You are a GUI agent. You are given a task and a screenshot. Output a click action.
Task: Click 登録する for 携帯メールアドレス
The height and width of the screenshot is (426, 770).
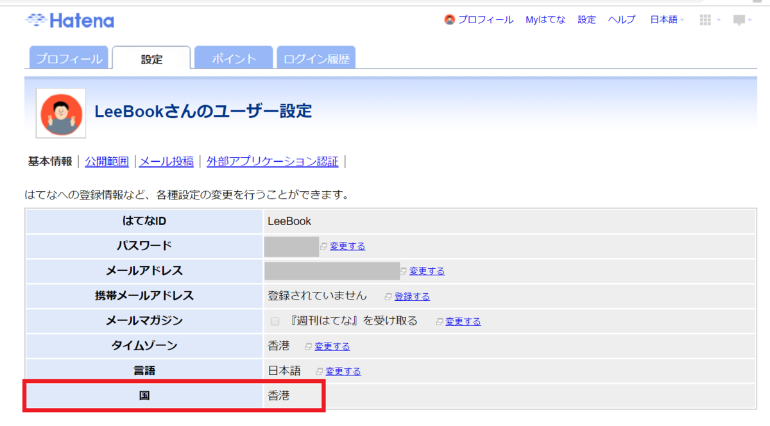(x=412, y=296)
